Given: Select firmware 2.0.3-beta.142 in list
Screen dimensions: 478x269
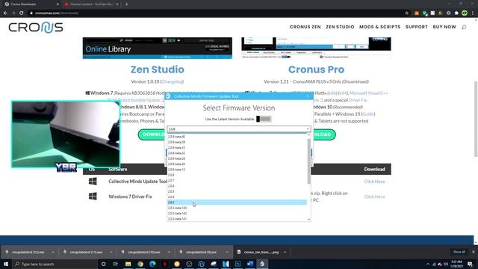Looking at the screenshot, I should tap(237, 214).
